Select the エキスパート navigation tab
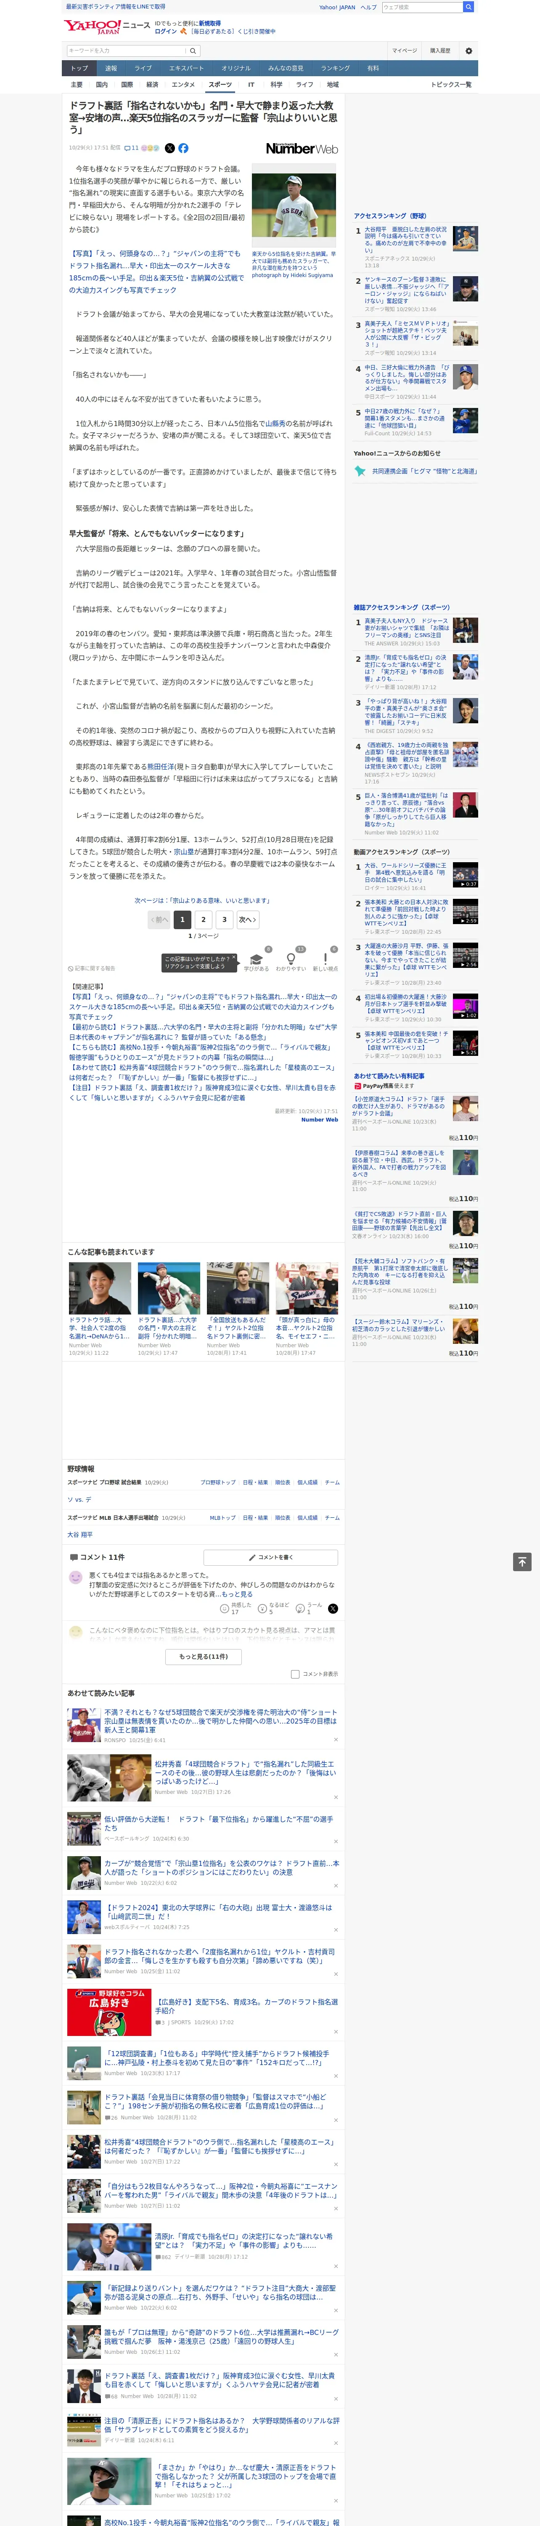Viewport: 540px width, 2526px height. point(186,69)
